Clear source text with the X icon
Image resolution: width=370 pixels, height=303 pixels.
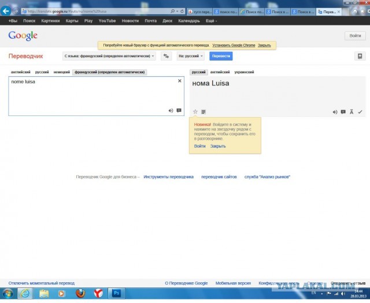click(180, 81)
